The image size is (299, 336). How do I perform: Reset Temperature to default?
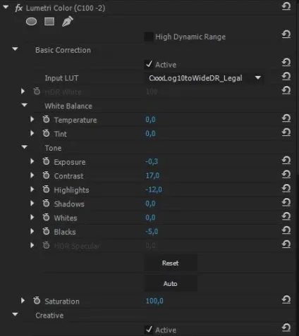click(x=286, y=118)
